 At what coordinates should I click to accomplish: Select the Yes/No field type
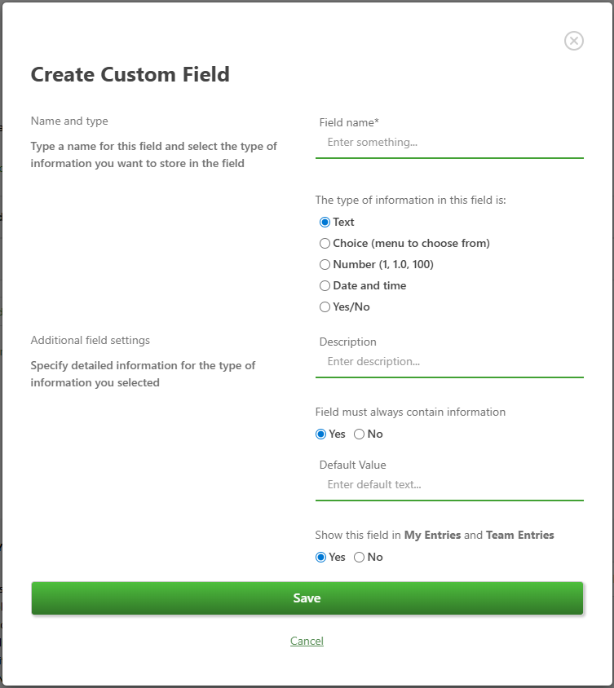tap(325, 307)
